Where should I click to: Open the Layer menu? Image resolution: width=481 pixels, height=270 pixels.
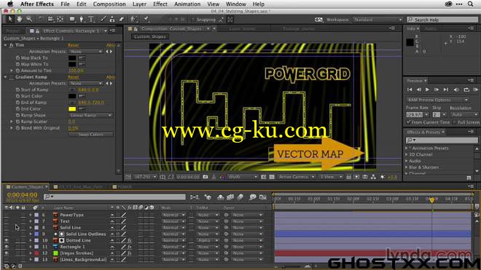pos(139,4)
